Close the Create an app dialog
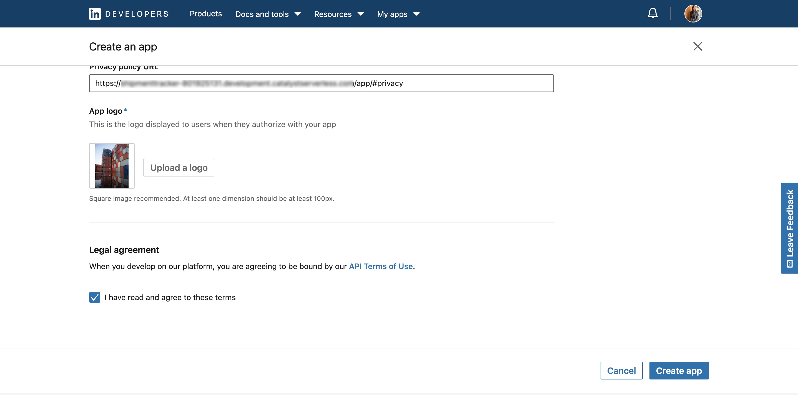798x395 pixels. click(698, 46)
